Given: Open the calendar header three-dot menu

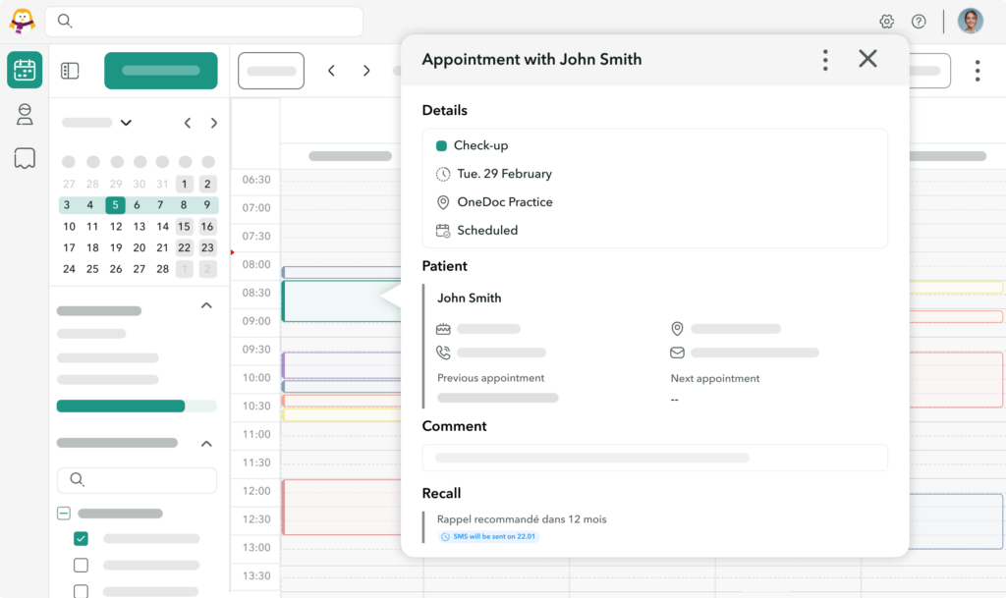Looking at the screenshot, I should (x=978, y=70).
